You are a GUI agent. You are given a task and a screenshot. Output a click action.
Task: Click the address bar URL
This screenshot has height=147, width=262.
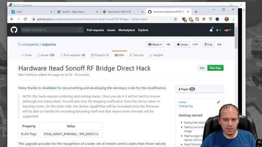[x=92, y=19]
